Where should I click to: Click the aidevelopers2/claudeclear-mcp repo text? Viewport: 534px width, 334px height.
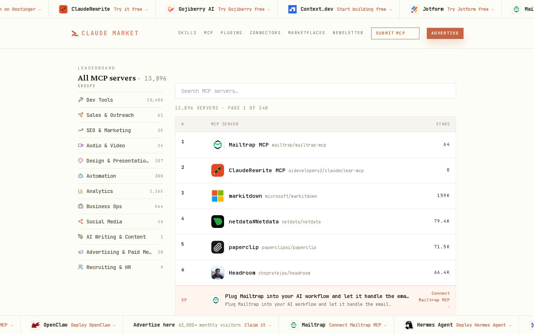click(326, 171)
